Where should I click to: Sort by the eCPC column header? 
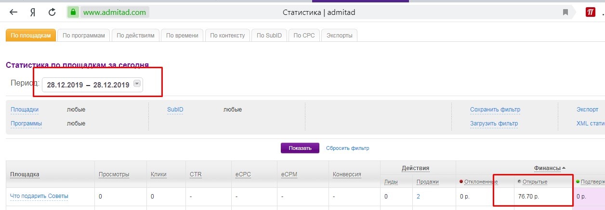(243, 174)
